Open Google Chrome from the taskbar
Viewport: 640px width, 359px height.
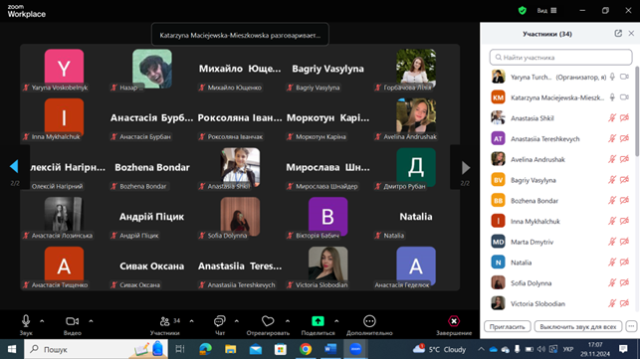click(x=306, y=349)
